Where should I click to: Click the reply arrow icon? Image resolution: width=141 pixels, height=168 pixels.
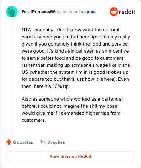[43, 142]
